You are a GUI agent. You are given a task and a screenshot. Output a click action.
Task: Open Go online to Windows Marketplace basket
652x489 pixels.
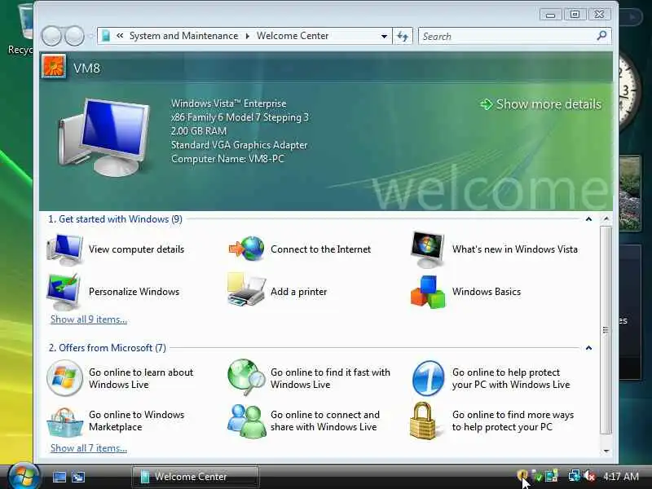[64, 421]
